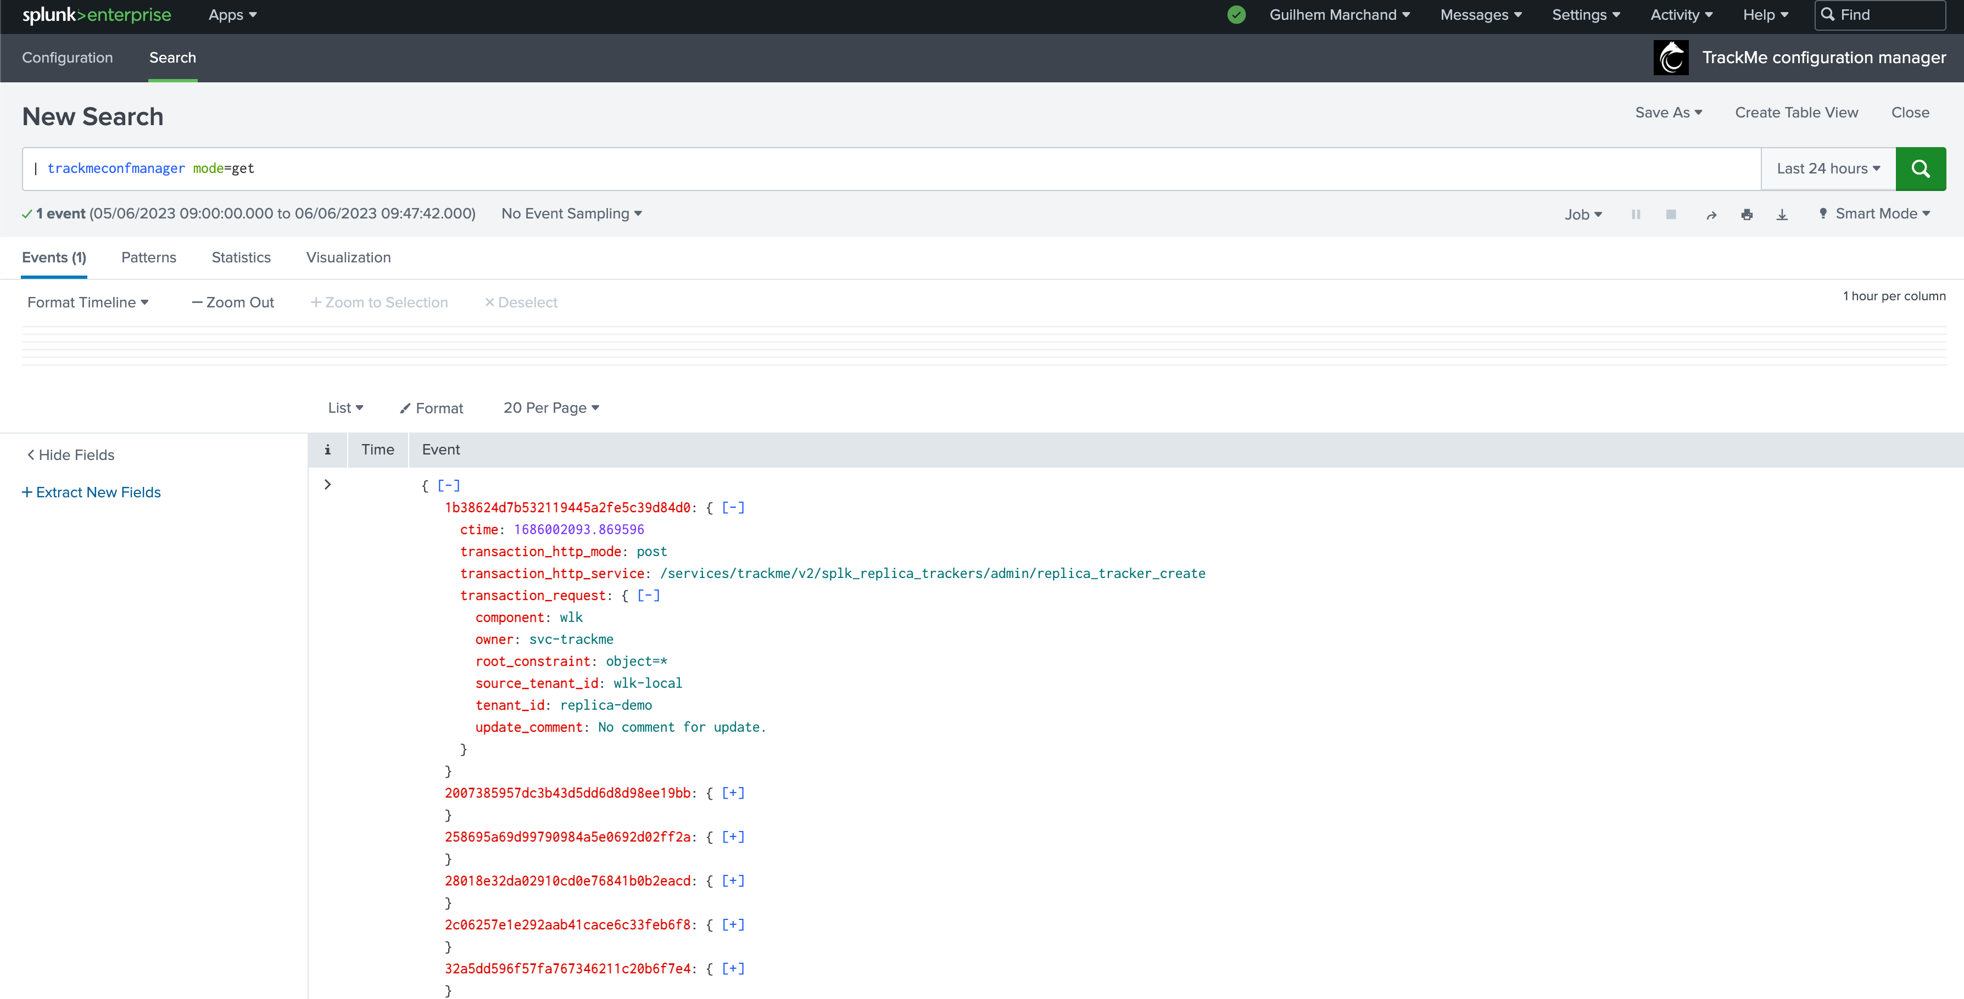
Task: Open the Last 24 hours time range picker
Action: click(1828, 169)
